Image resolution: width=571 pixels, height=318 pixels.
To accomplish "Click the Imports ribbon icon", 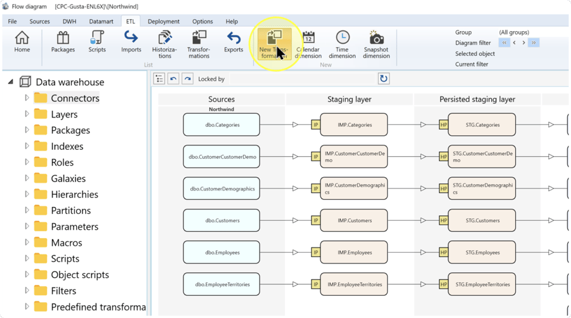I will (131, 43).
